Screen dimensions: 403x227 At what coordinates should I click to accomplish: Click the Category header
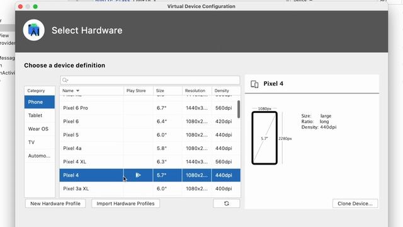(x=40, y=91)
